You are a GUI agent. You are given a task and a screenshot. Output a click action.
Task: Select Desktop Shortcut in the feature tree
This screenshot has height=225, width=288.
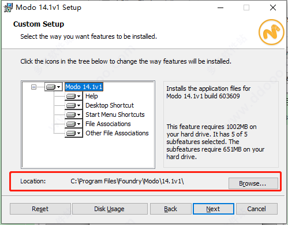(x=110, y=105)
